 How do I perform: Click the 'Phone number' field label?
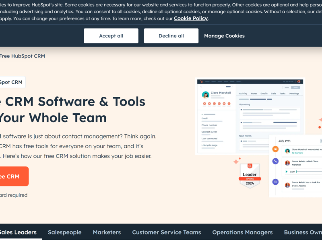(x=209, y=125)
